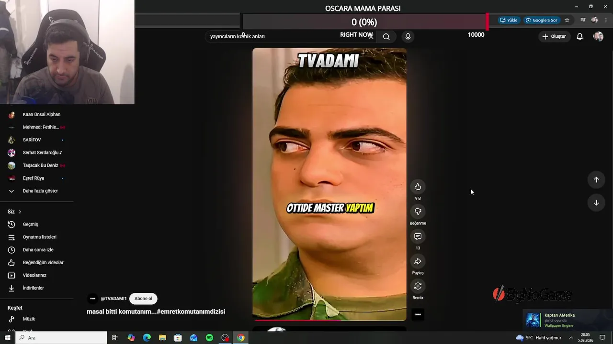Open the comments icon showing 13

pyautogui.click(x=418, y=236)
